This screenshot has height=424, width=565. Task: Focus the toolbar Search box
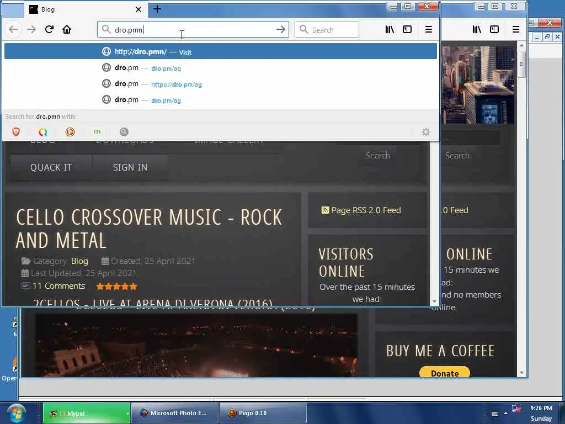(x=327, y=30)
